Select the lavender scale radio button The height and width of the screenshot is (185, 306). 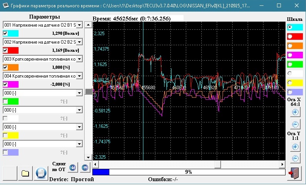(290, 92)
